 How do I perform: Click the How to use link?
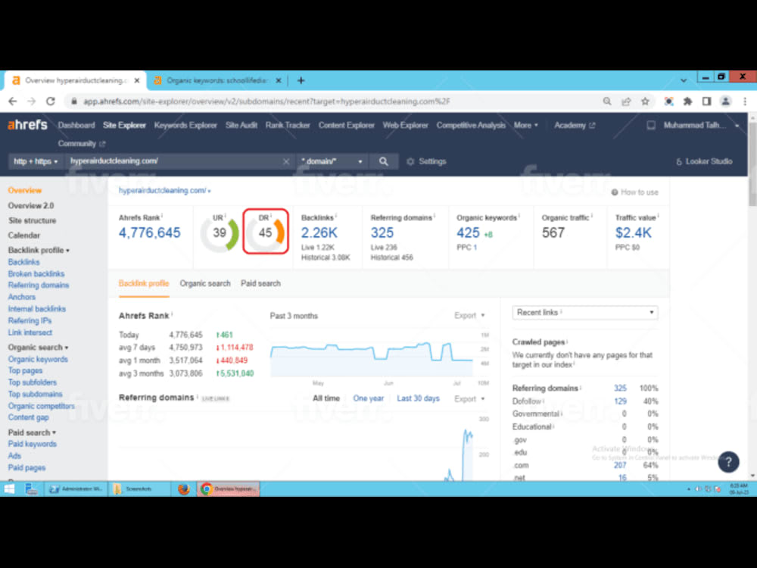[x=635, y=192]
